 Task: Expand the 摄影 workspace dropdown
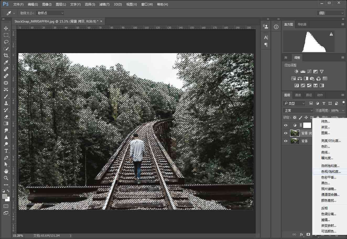pyautogui.click(x=330, y=13)
